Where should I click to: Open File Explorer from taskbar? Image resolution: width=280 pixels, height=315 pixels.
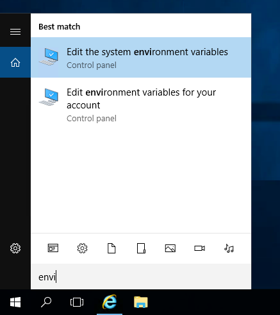(x=141, y=302)
